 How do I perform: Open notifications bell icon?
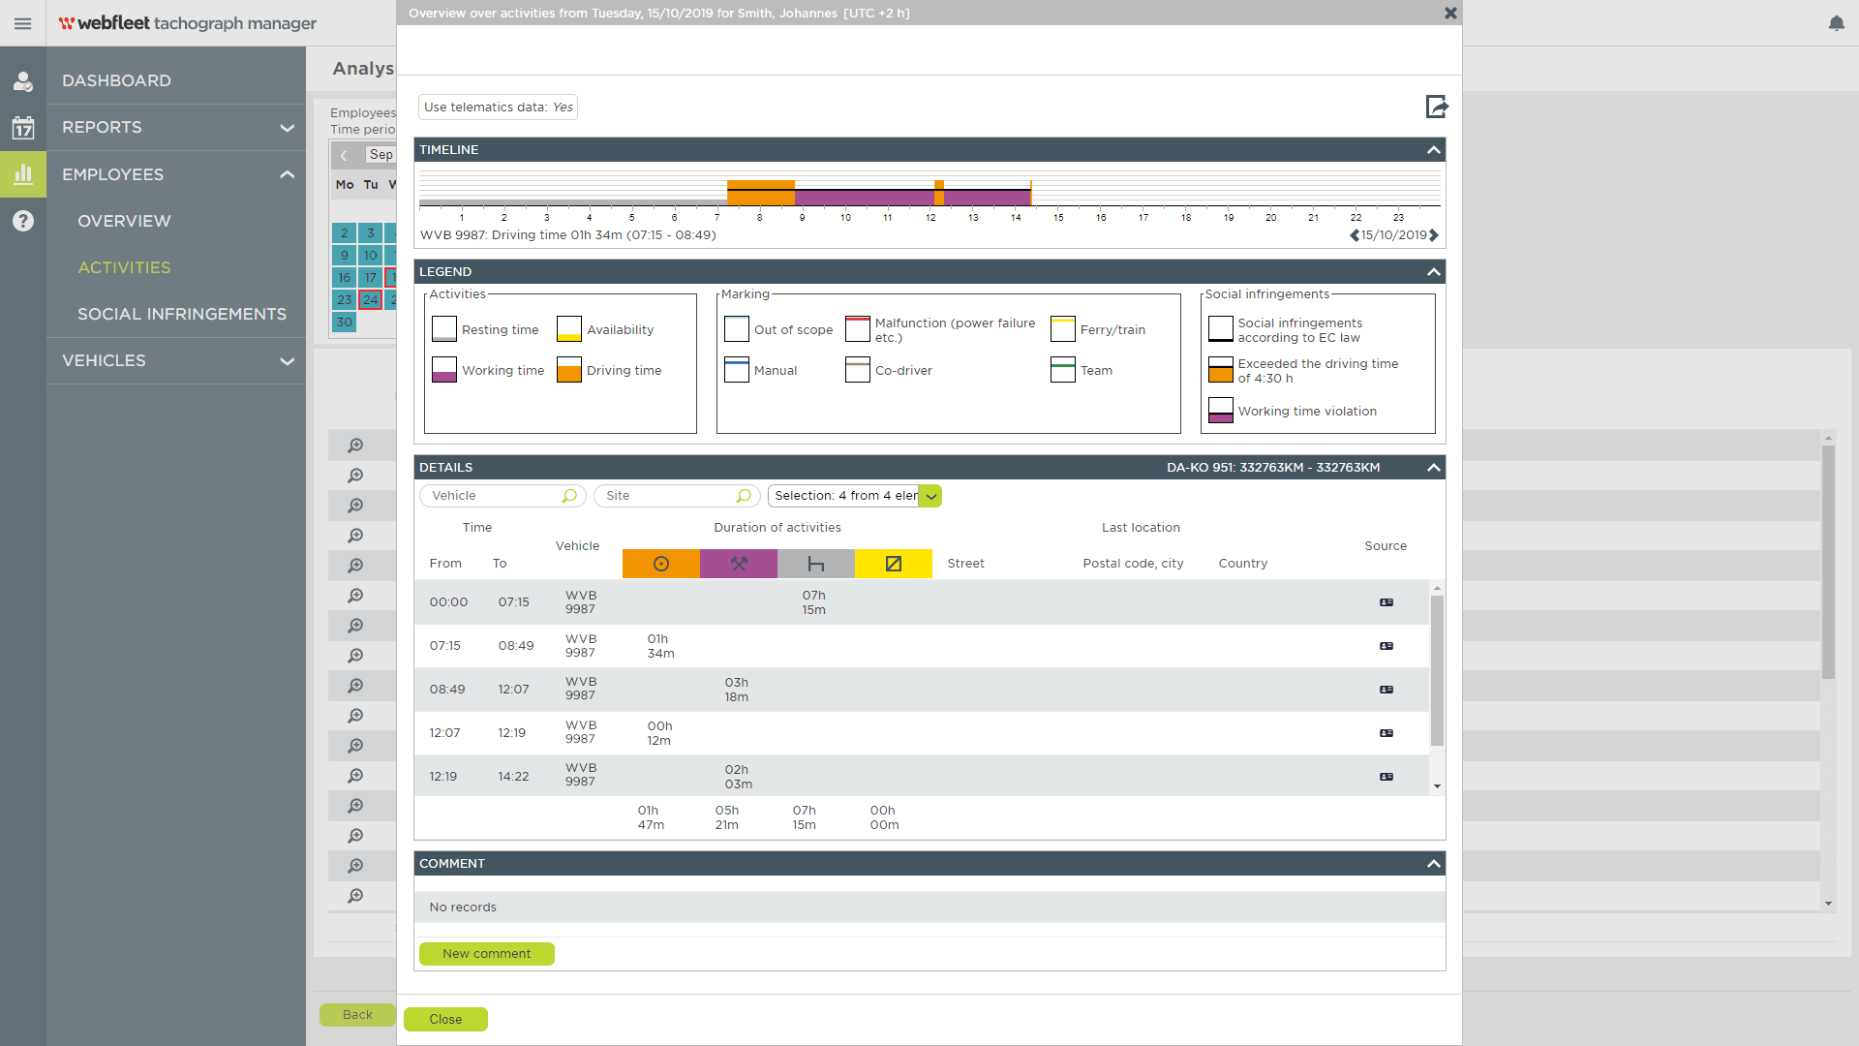point(1836,23)
